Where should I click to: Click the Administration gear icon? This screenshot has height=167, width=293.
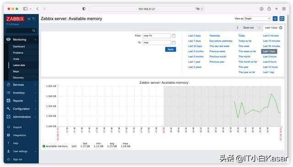click(x=8, y=117)
